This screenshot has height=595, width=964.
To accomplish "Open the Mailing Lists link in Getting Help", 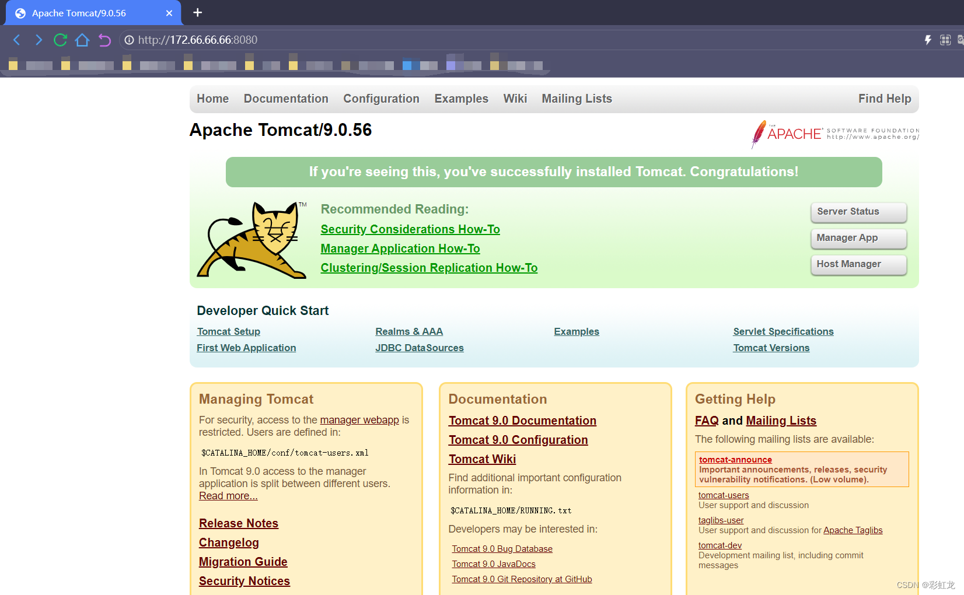I will pyautogui.click(x=781, y=421).
